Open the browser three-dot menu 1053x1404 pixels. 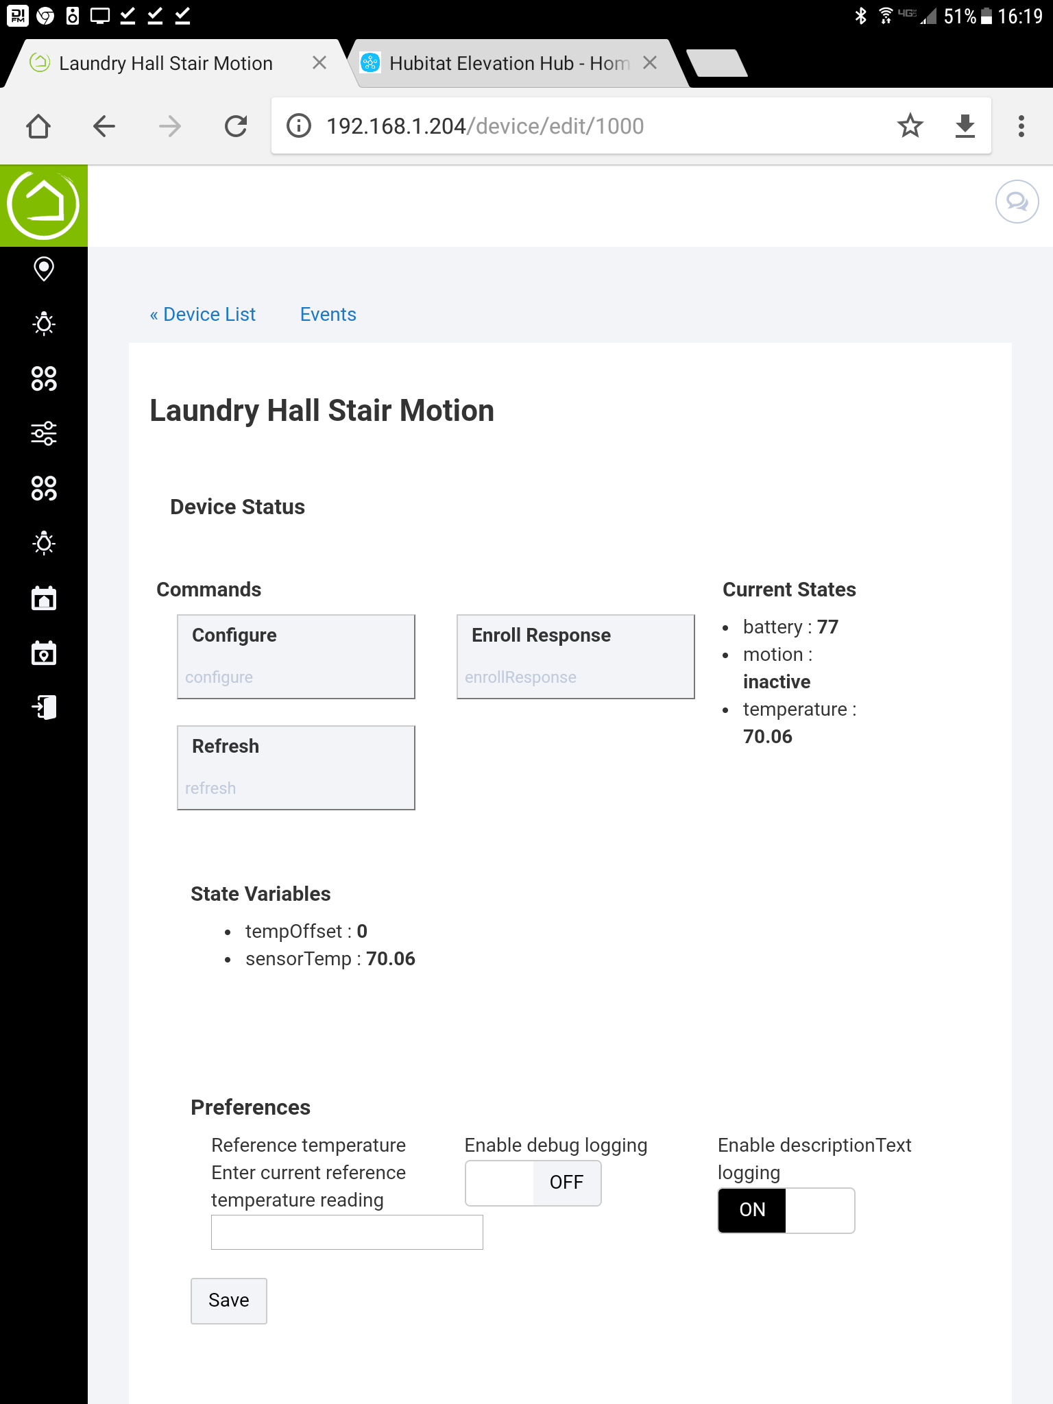[x=1021, y=126]
